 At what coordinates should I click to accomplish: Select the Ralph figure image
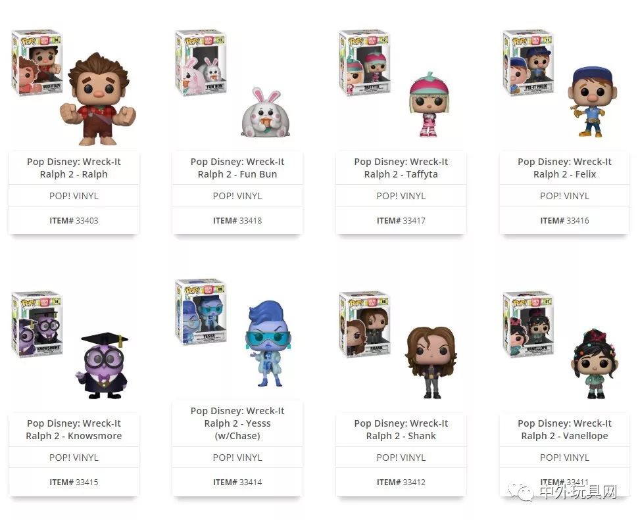98,99
